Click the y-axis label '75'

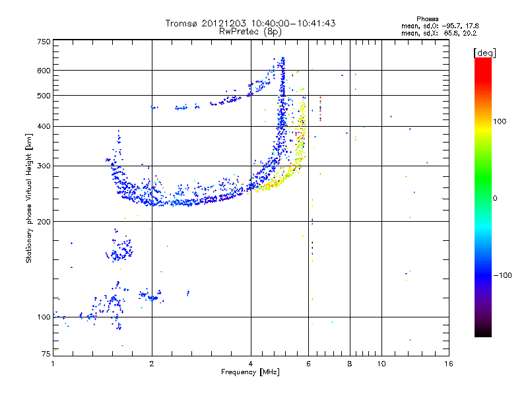pos(46,354)
